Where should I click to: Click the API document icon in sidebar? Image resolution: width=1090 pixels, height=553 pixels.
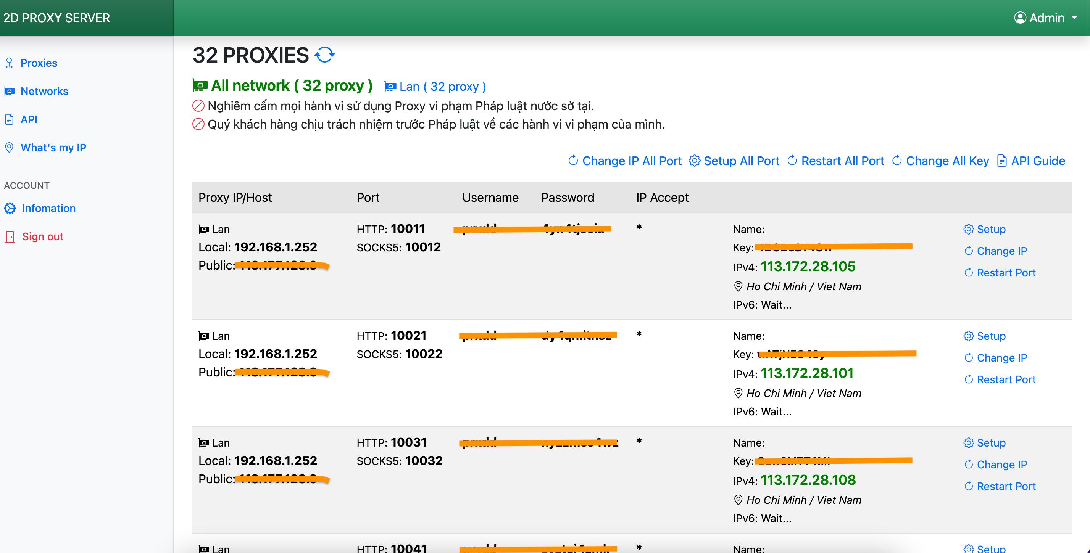coord(9,120)
